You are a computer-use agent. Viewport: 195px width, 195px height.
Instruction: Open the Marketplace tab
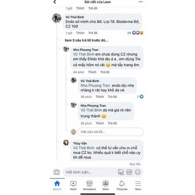(x=90, y=185)
